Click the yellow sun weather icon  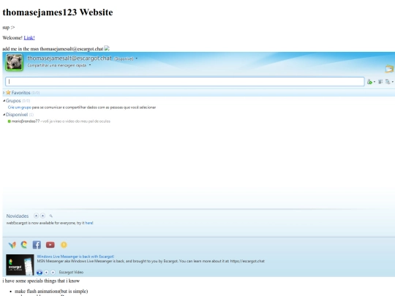[64, 245]
